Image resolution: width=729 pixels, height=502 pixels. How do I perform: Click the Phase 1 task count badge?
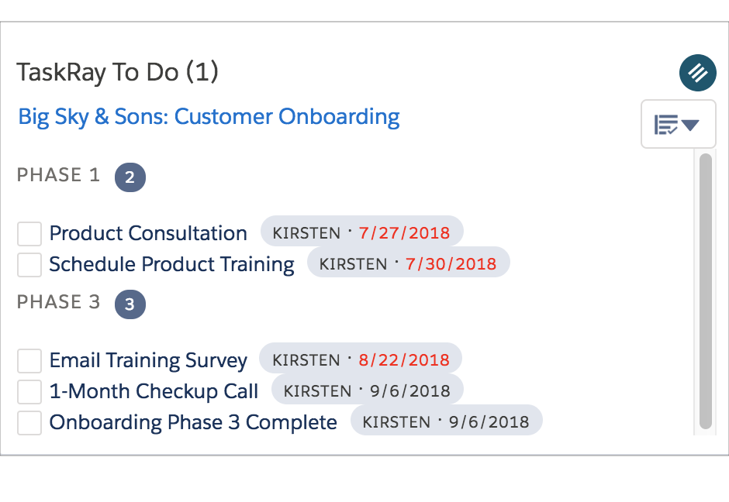tap(130, 177)
